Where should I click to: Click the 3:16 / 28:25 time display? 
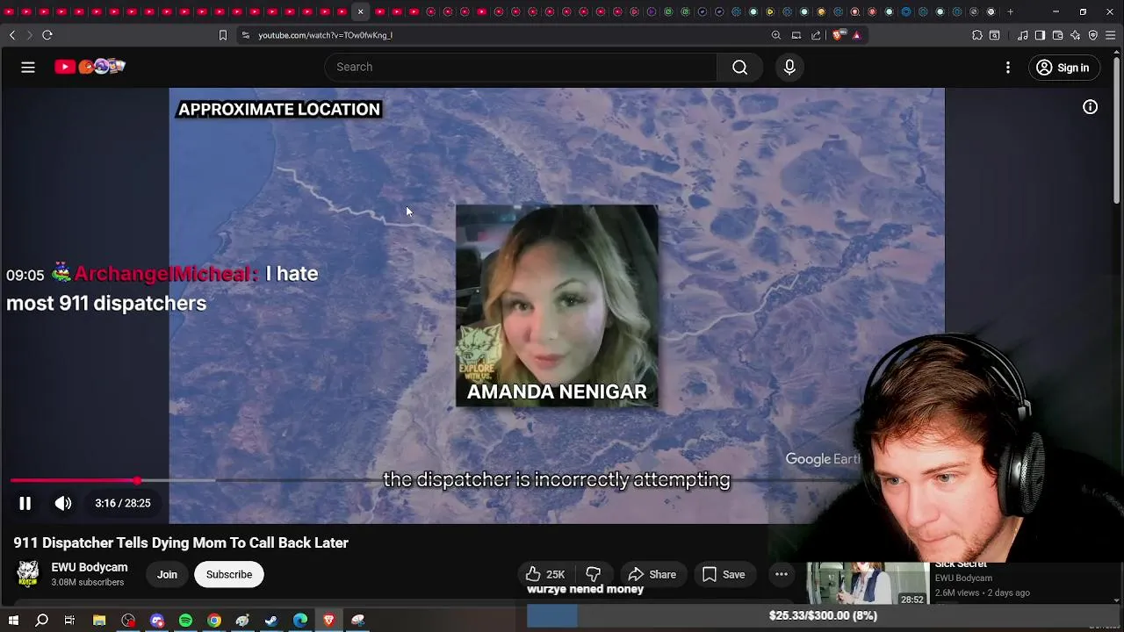tap(123, 503)
